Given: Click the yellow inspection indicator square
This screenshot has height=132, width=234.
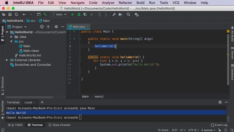Looking at the screenshot, I should point(228,31).
